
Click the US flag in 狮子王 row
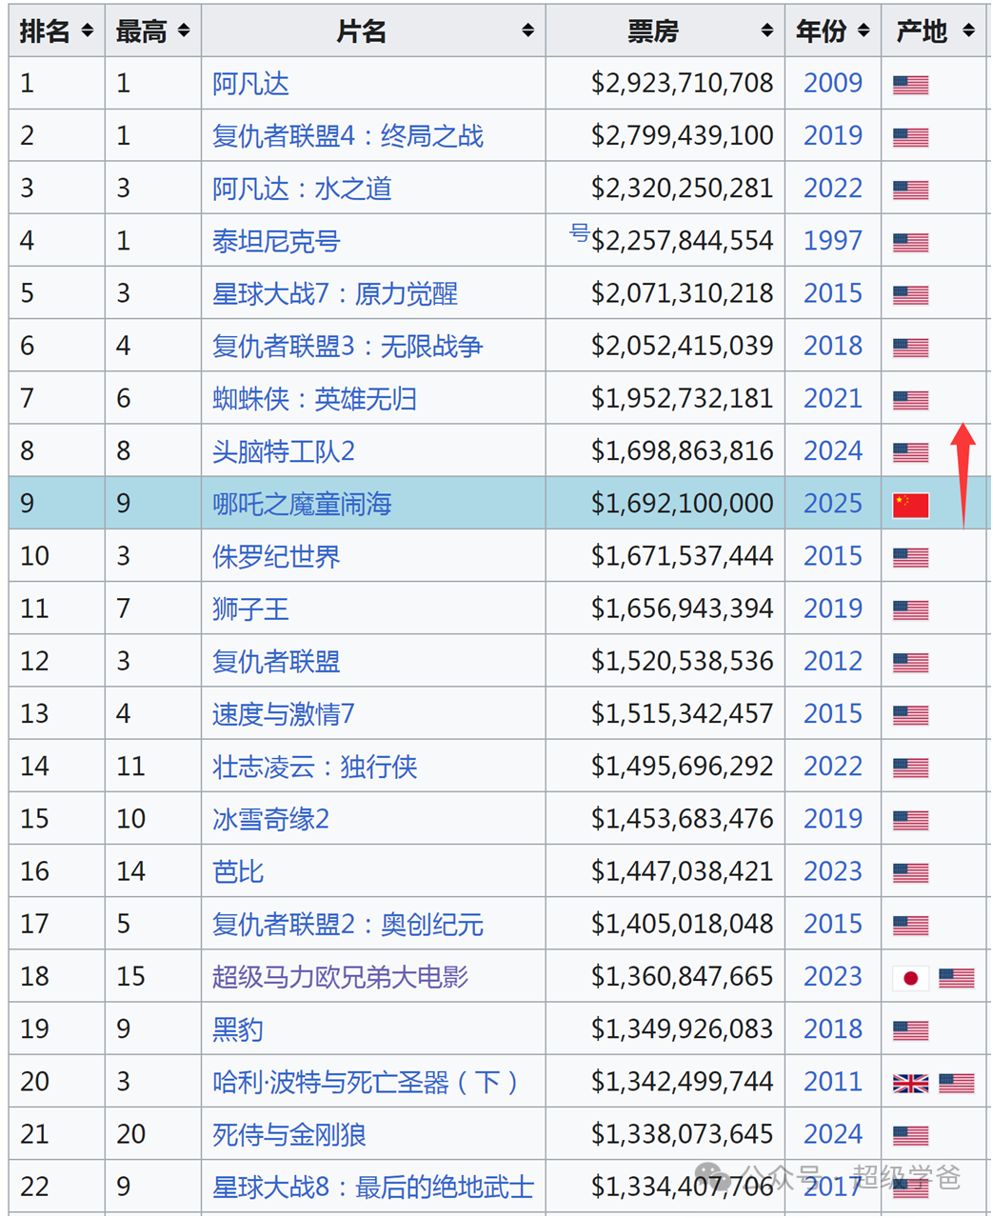(x=911, y=610)
